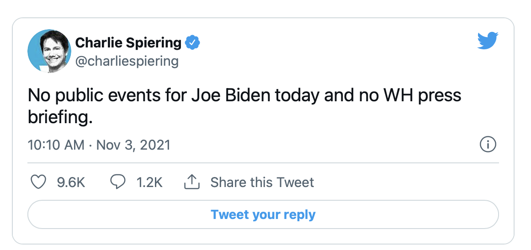Click the Share this Tweet label
The height and width of the screenshot is (250, 531).
point(262,182)
